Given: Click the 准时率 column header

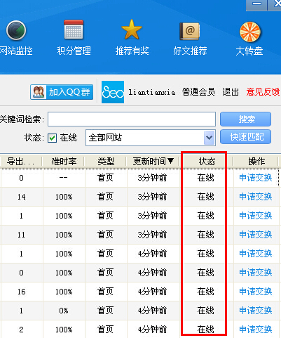Looking at the screenshot, I should 64,162.
